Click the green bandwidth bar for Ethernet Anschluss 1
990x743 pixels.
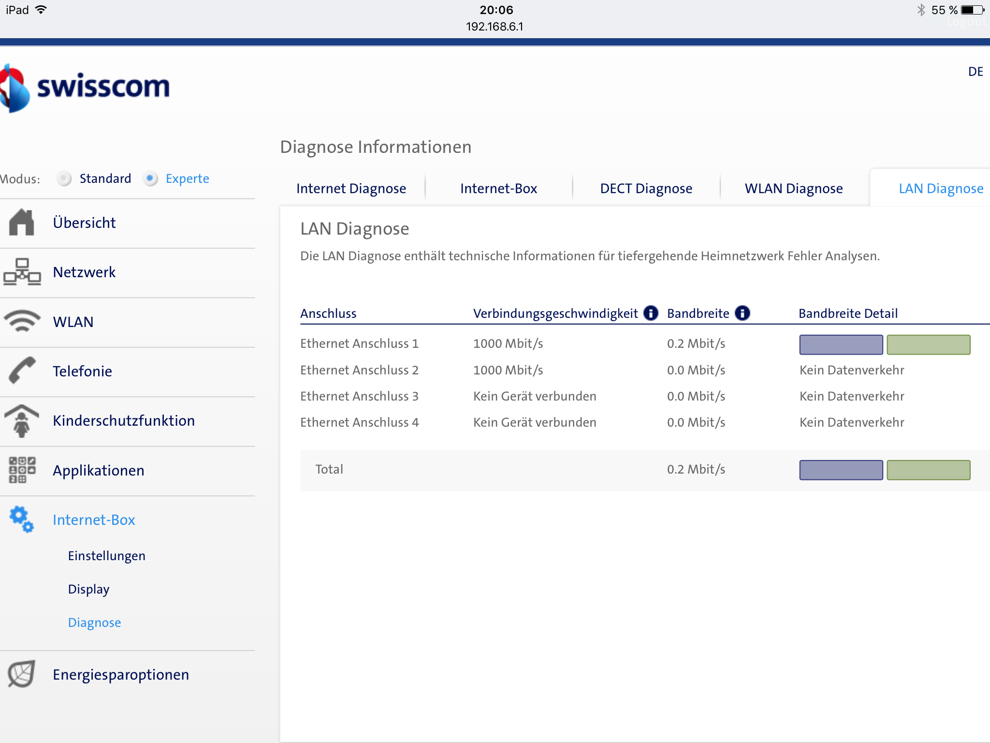click(928, 344)
